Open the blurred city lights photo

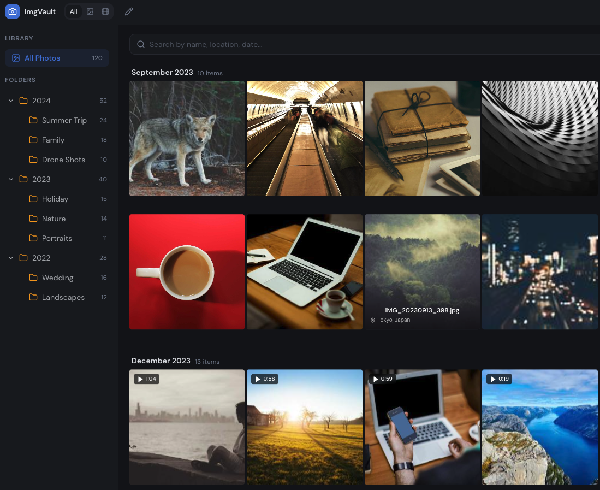tap(540, 272)
